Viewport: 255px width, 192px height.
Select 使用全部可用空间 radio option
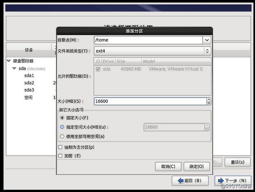coord(62,137)
